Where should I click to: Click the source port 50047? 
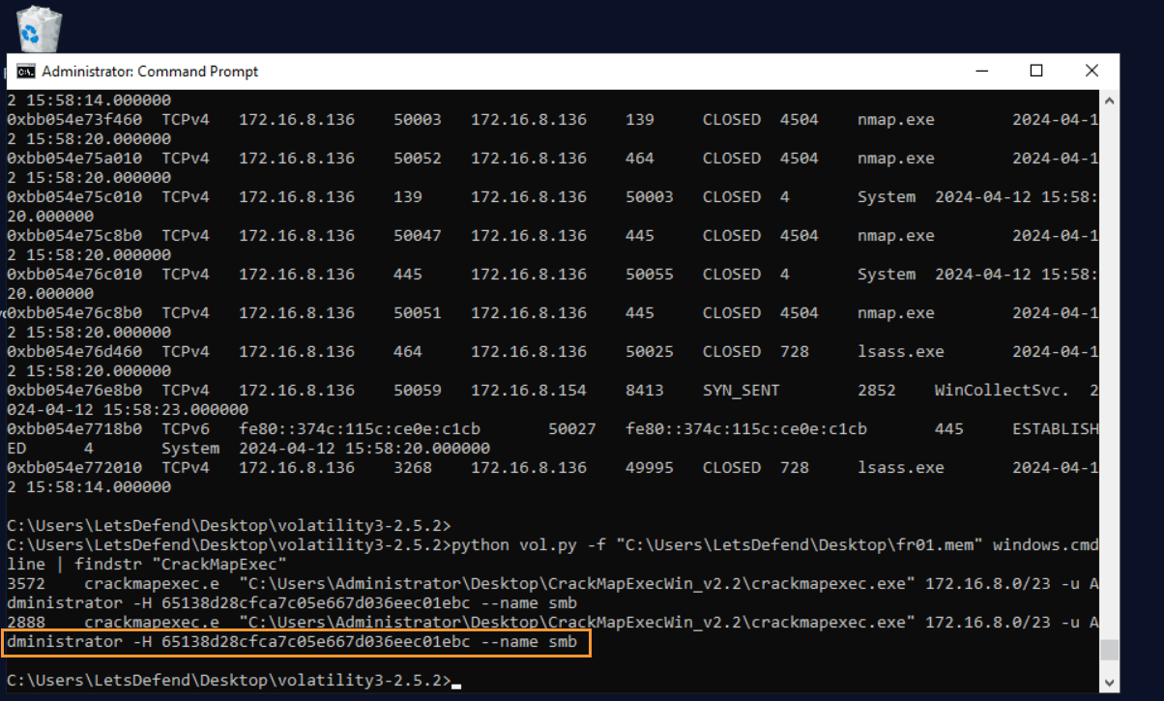click(418, 236)
